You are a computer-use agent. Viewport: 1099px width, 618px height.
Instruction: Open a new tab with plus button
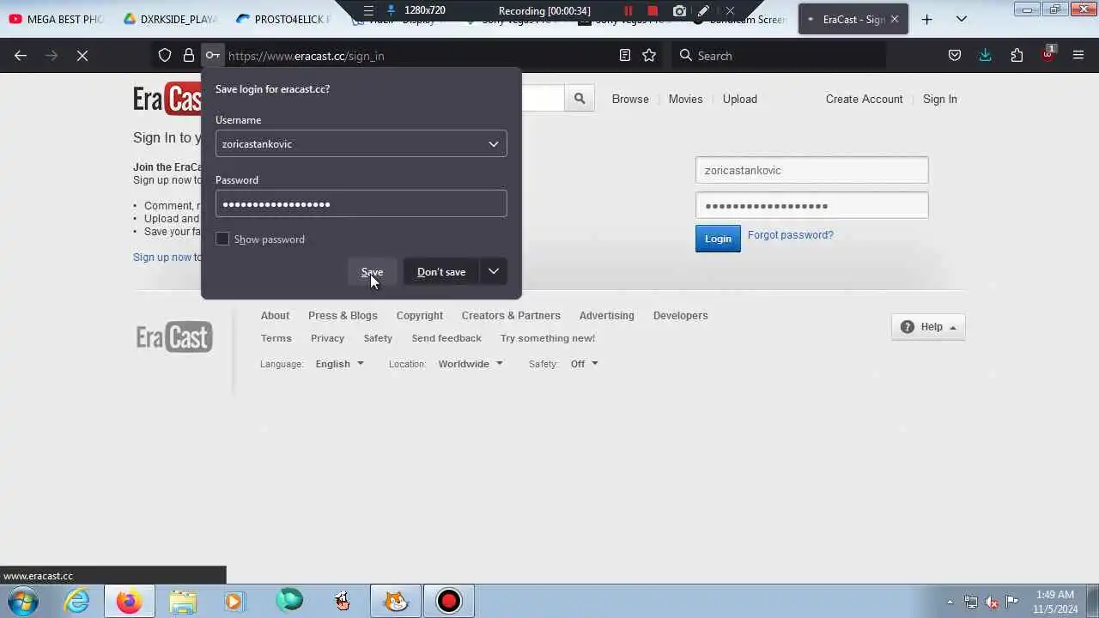926,19
